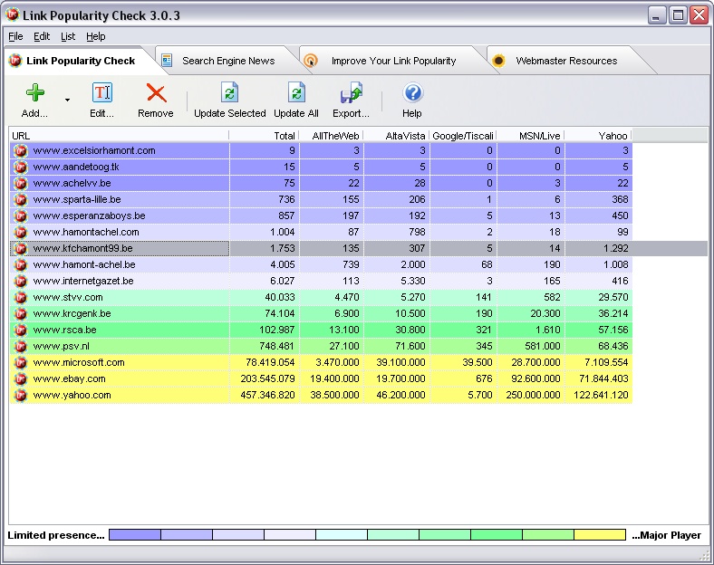714x565 pixels.
Task: Sort by Yahoo column header
Action: 598,136
